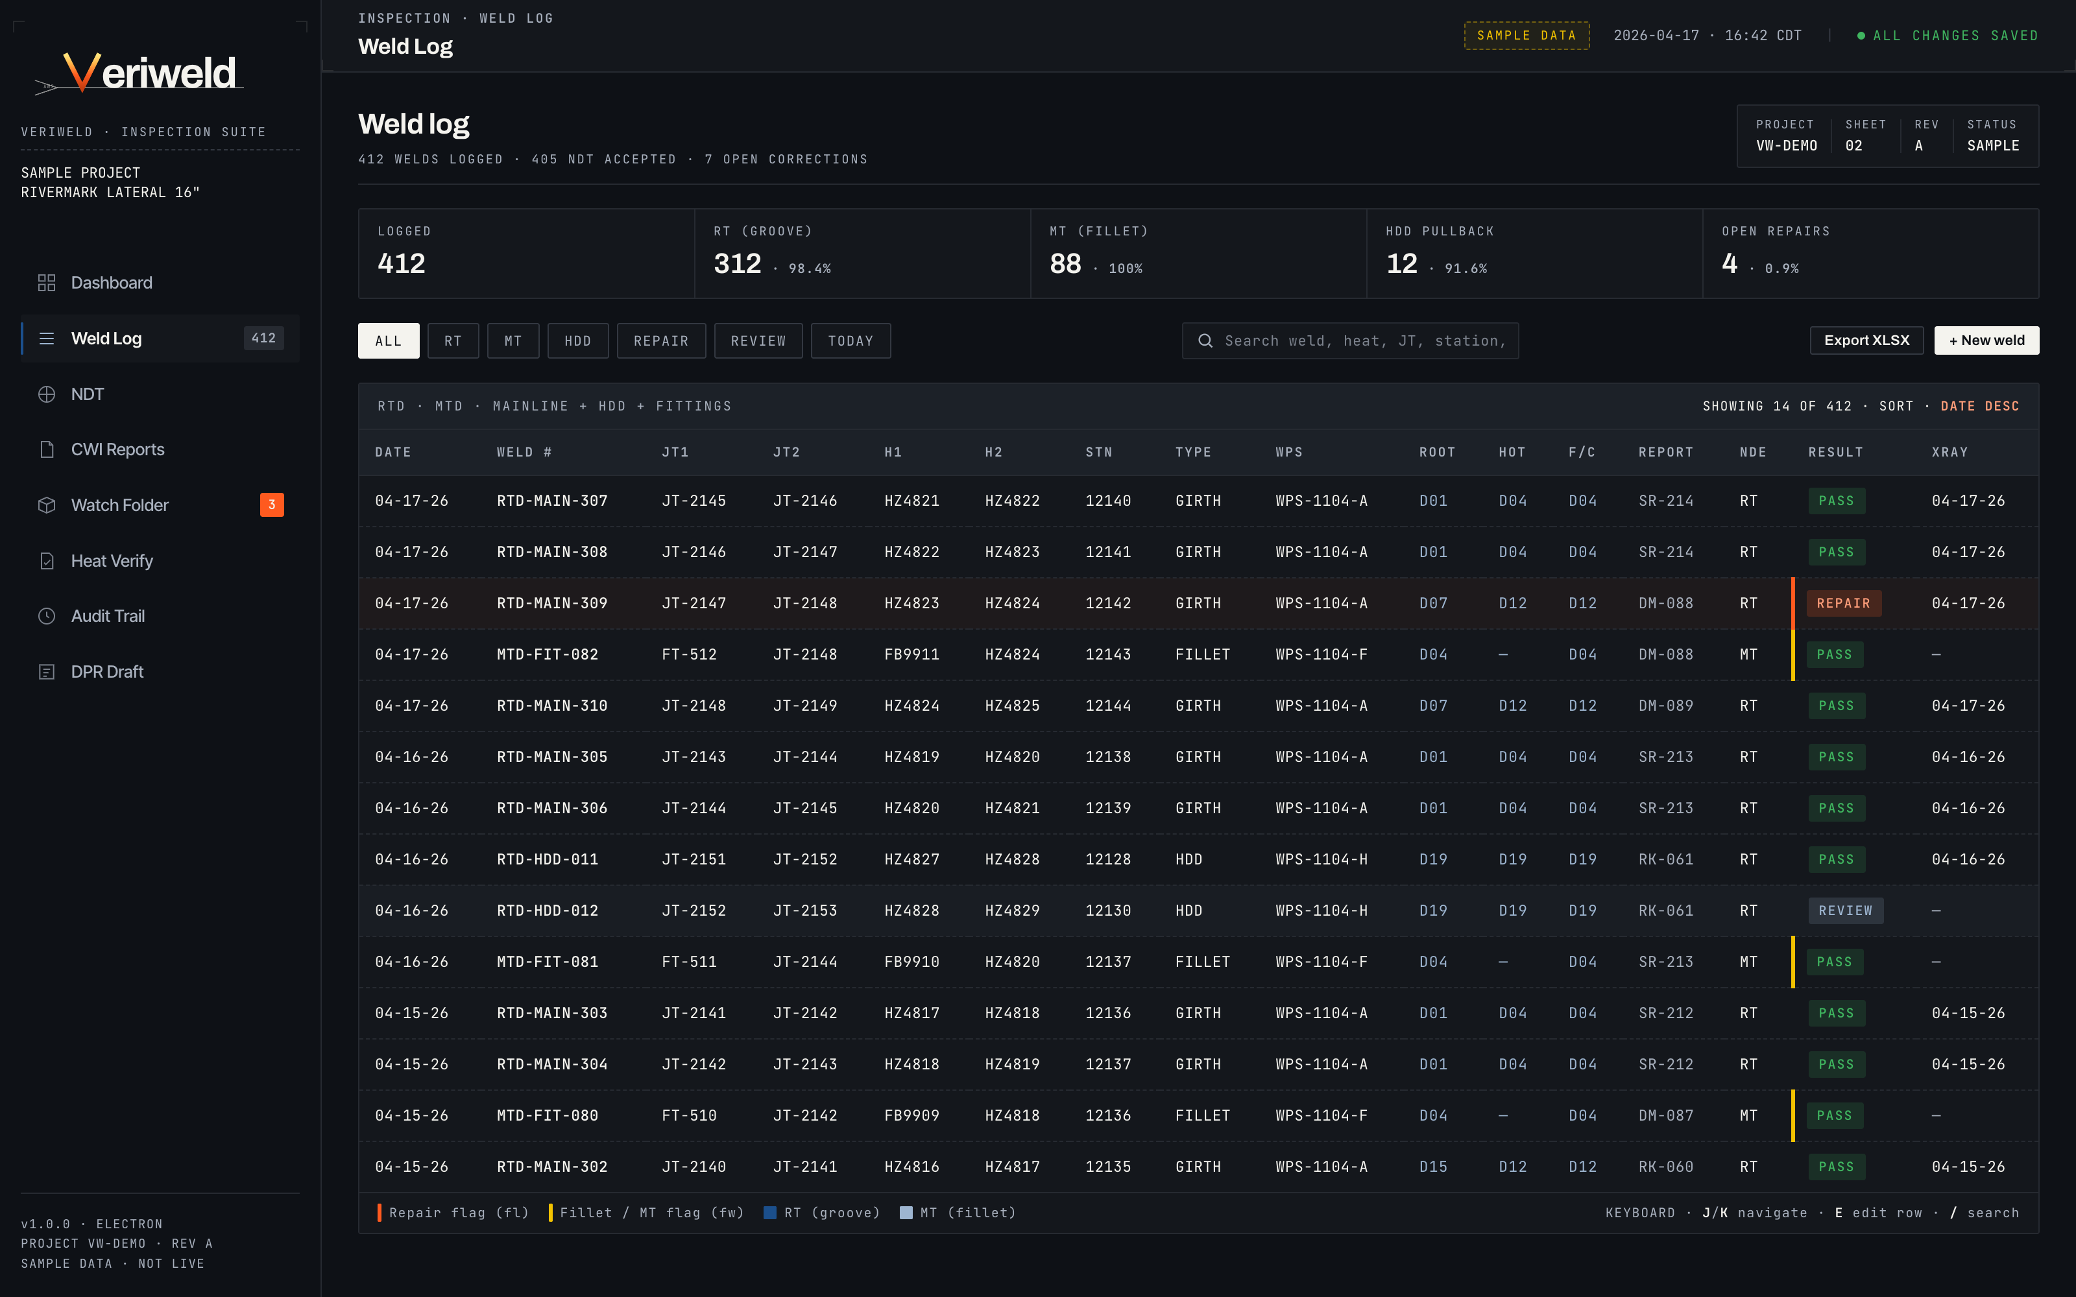Image resolution: width=2076 pixels, height=1297 pixels.
Task: Select the REVIEW filter tab
Action: click(x=758, y=340)
